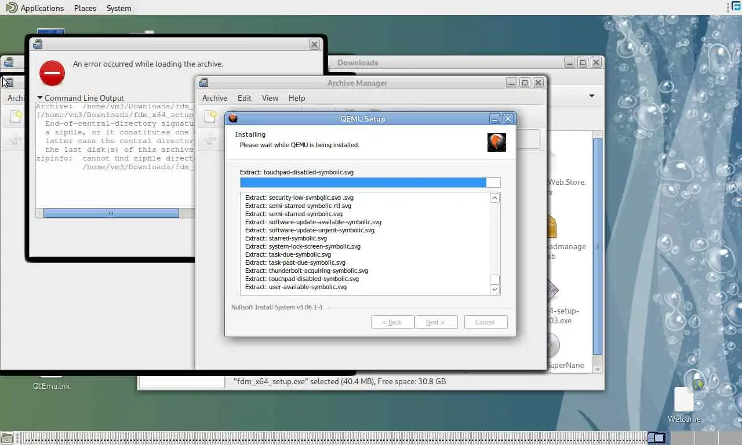Click 'zipinfo: cannot find zipfile' output line

tap(115, 158)
